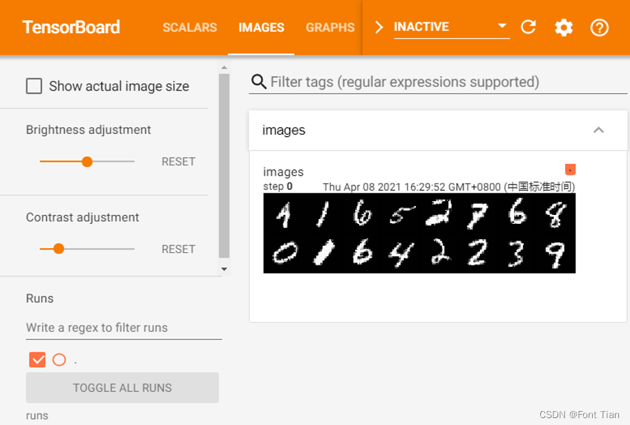Click the orange run color badge on image card
The height and width of the screenshot is (425, 630).
pyautogui.click(x=570, y=169)
